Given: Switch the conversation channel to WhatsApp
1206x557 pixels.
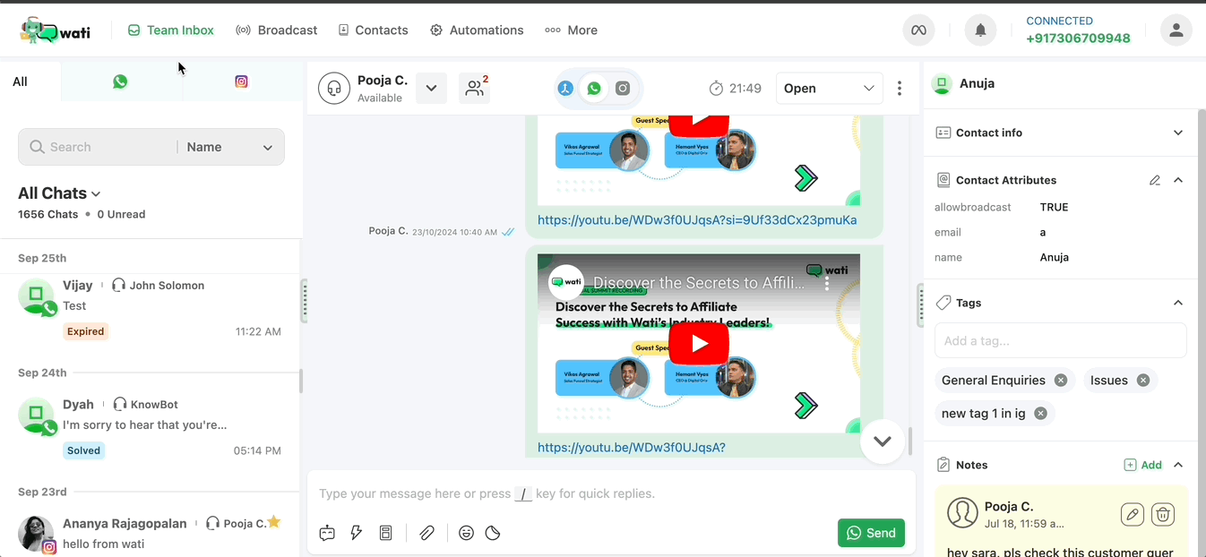Looking at the screenshot, I should [593, 89].
